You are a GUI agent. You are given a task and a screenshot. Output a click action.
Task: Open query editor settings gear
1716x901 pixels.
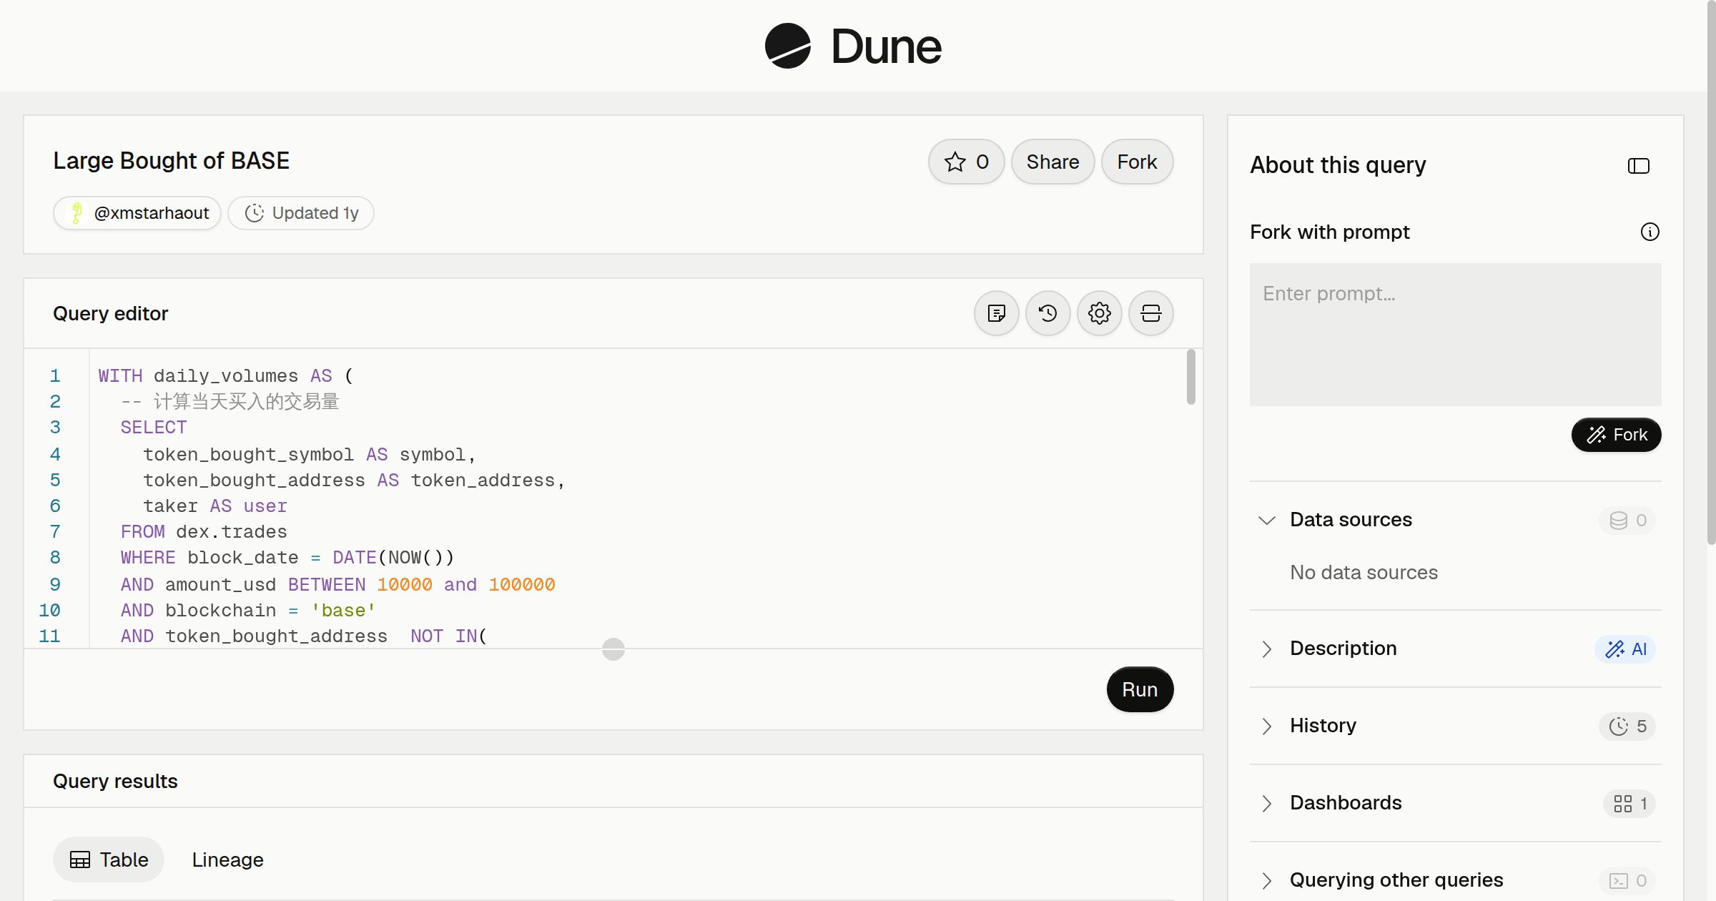(1099, 313)
